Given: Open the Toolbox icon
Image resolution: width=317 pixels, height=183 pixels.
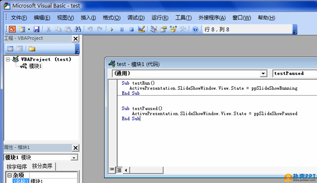Looking at the screenshot, I should (x=183, y=29).
